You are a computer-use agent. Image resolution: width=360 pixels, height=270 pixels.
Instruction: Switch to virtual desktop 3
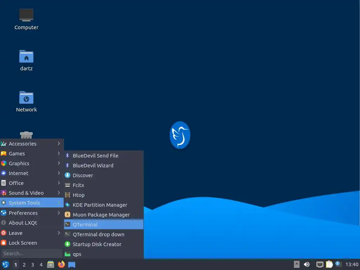tap(33, 265)
